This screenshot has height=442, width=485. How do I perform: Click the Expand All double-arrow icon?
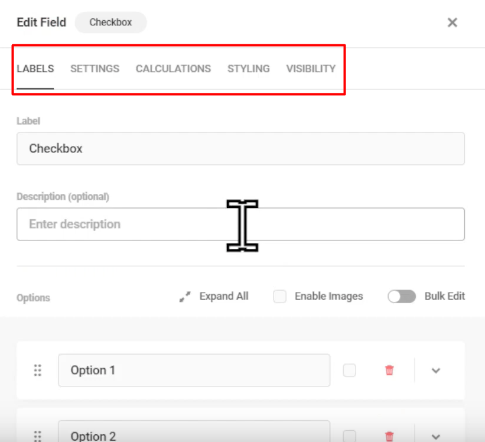[185, 296]
